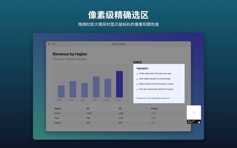This screenshot has height=148, width=237.
Task: Click the alex.morgan@example.com email address
Action: tap(158, 98)
